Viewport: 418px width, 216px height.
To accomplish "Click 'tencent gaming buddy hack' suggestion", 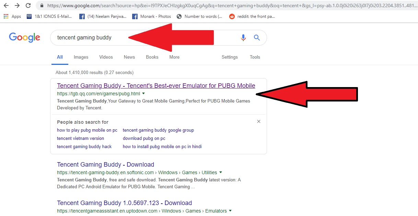I will (x=84, y=147).
